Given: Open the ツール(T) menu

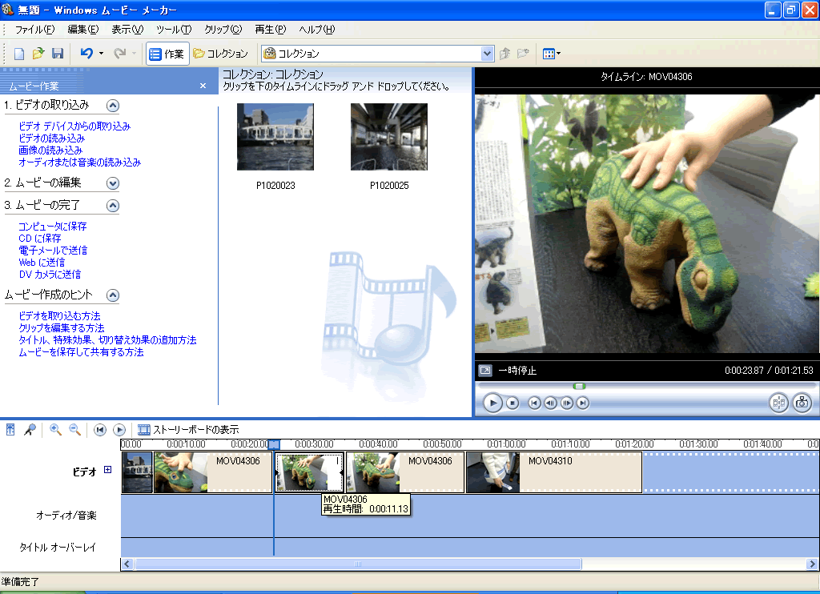Looking at the screenshot, I should click(x=174, y=30).
